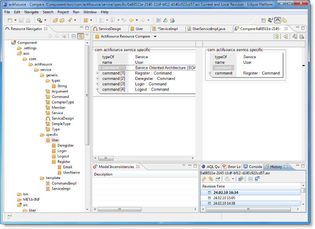Toggle Link with Editor in Resource Navigator
This screenshot has height=229, width=315.
click(81, 36)
